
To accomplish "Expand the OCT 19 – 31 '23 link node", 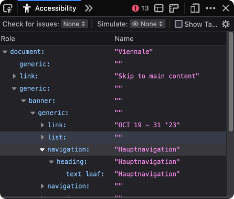I will click(x=42, y=125).
